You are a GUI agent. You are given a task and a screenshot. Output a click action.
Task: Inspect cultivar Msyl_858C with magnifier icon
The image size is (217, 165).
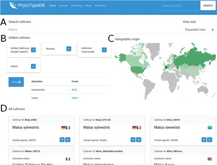(68, 139)
